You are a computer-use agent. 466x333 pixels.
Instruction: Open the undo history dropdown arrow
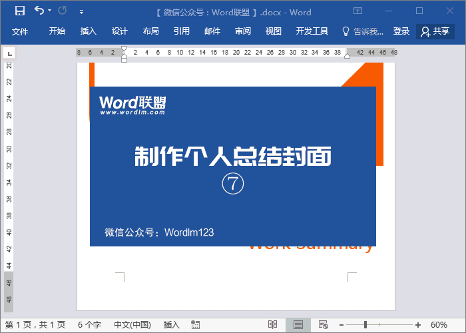[50, 11]
